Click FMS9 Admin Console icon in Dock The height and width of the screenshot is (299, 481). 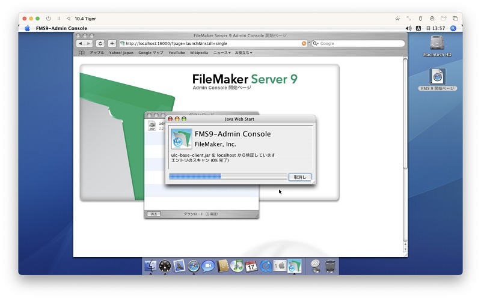[294, 266]
